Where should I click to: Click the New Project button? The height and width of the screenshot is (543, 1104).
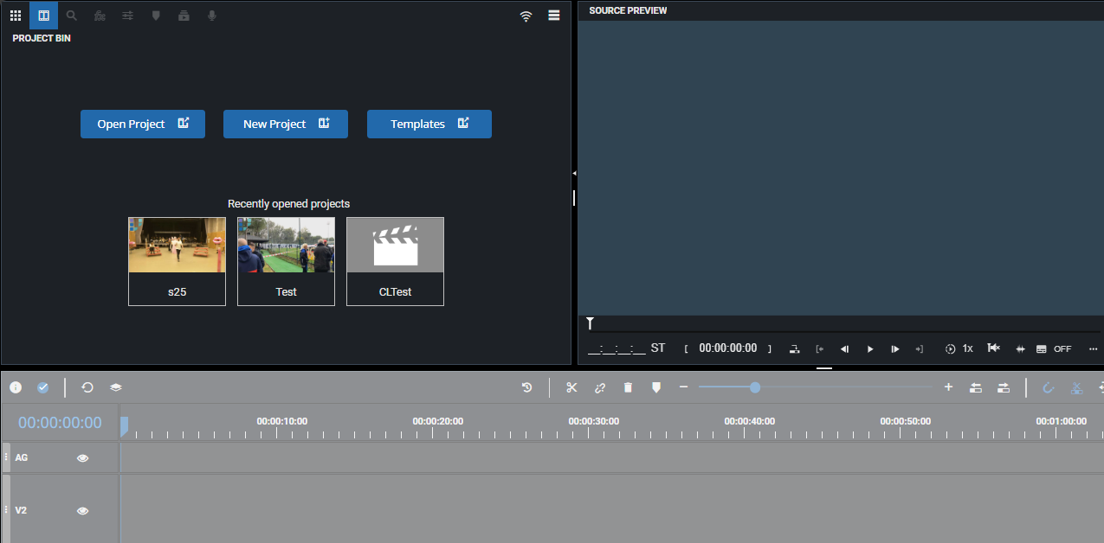pyautogui.click(x=285, y=124)
